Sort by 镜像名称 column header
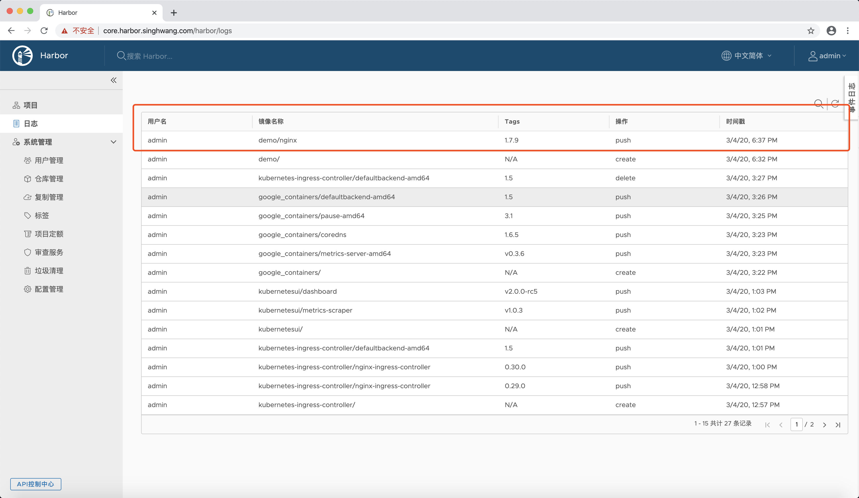Viewport: 859px width, 498px height. pos(271,122)
